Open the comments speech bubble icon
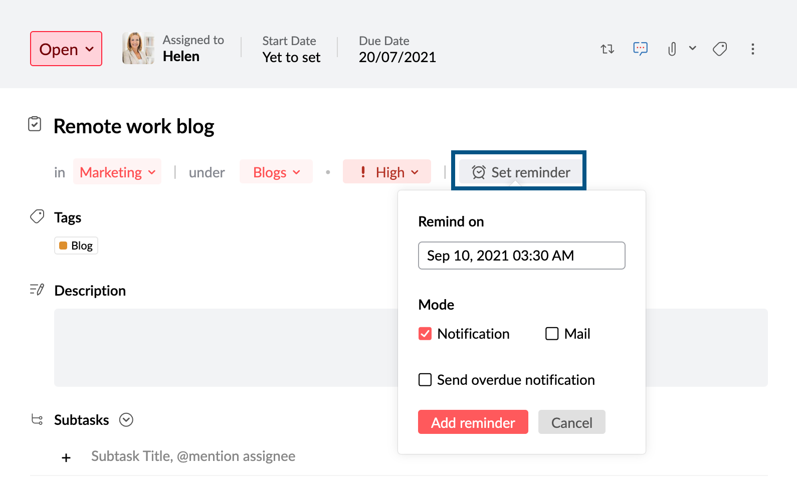The width and height of the screenshot is (797, 486). pyautogui.click(x=640, y=49)
